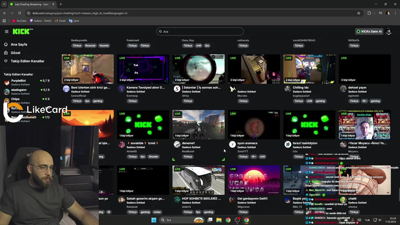400x225 pixels.
Task: Click the Akide65 channel avatar
Action: tap(122, 144)
